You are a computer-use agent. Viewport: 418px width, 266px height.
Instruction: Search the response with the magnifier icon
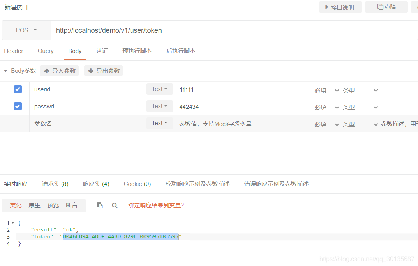115,205
